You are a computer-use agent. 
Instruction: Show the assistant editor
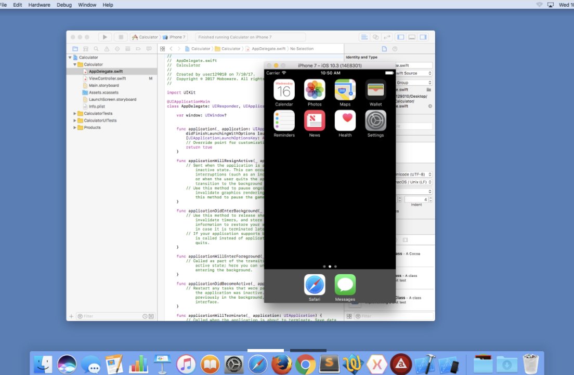click(375, 37)
